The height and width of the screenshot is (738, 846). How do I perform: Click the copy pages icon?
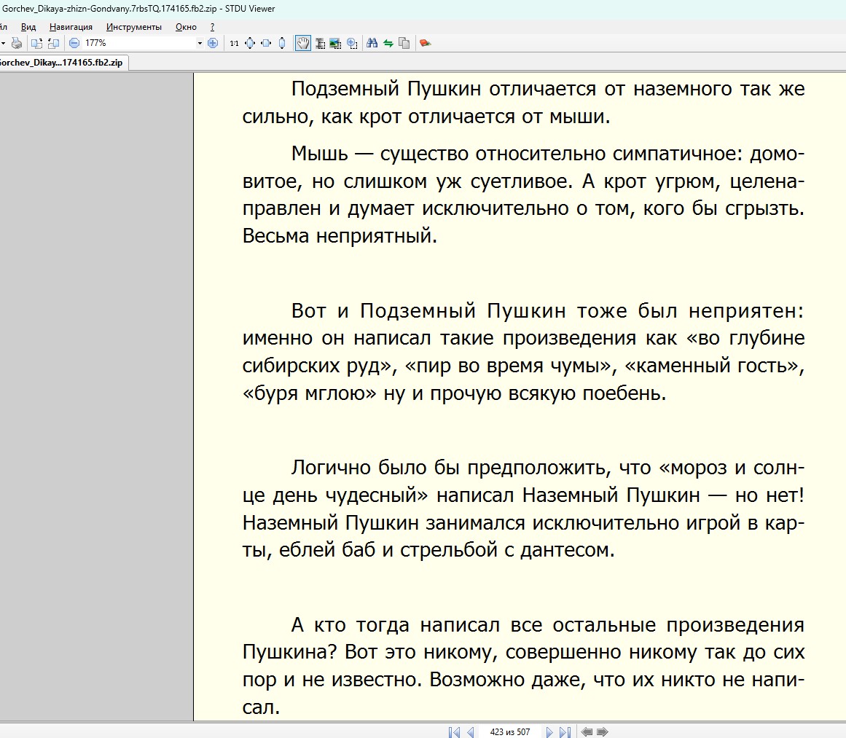(404, 43)
